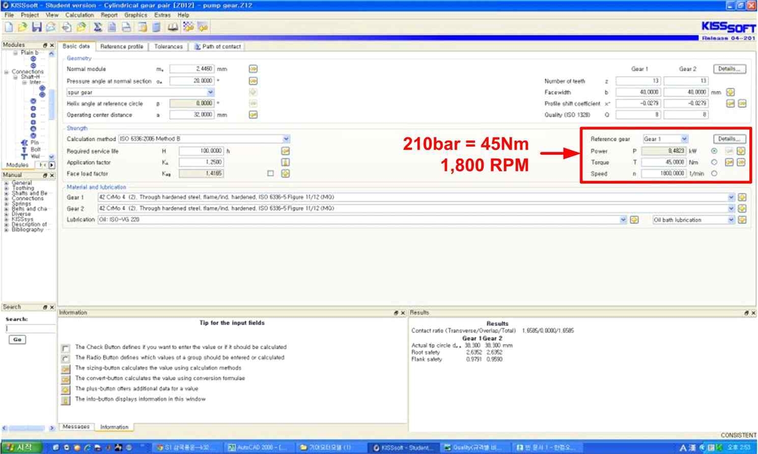Viewport: 758px width, 454px height.
Task: Open the Gear 2 material dropdown arrow
Action: [732, 208]
